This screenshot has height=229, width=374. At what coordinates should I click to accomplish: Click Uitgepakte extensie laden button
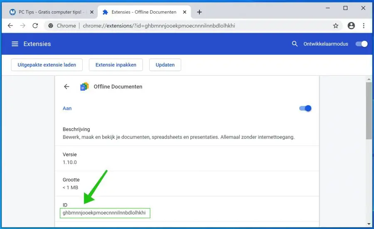(47, 65)
